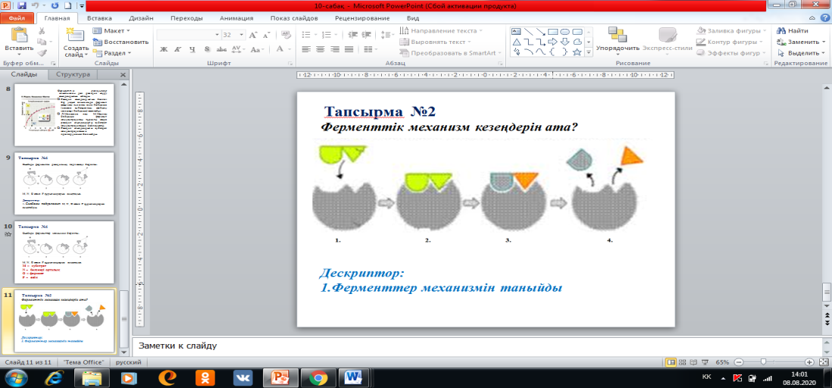Viewport: 832px width, 388px height.
Task: Expand the Section (Раздел) dropdown
Action: pos(112,53)
